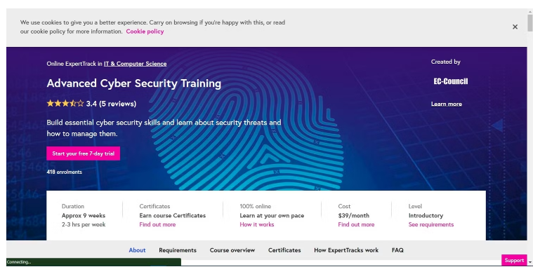This screenshot has width=540, height=274.
Task: Click the scrollbar down arrow
Action: click(530, 262)
